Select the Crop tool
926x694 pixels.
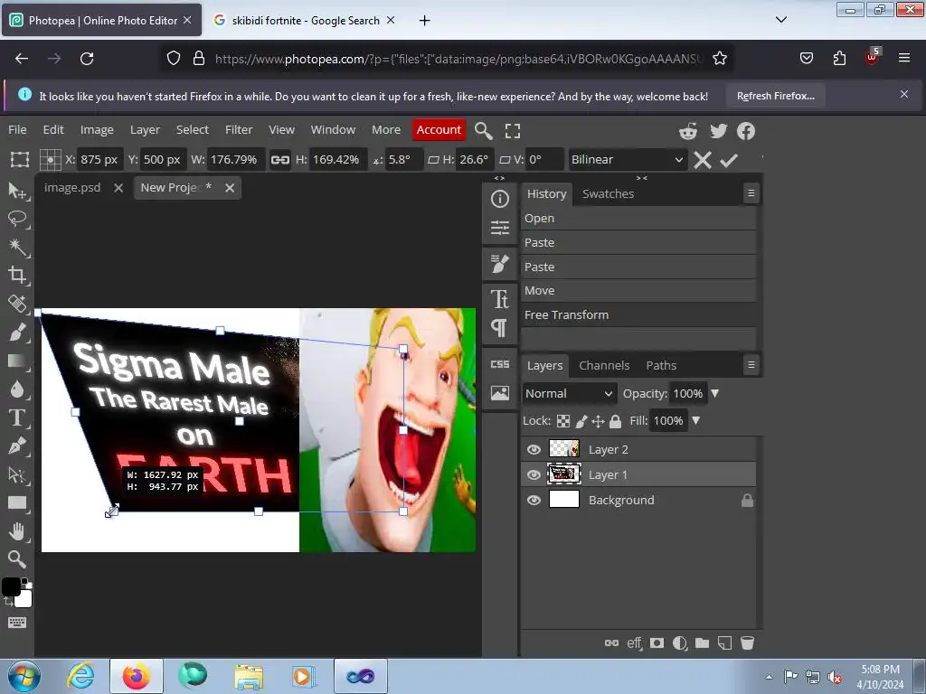click(x=17, y=275)
